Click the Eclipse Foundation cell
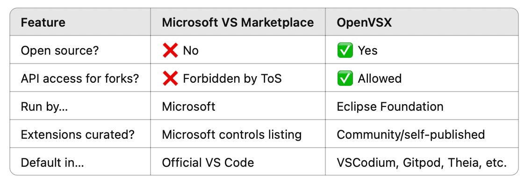Image resolution: width=532 pixels, height=185 pixels. (x=390, y=107)
